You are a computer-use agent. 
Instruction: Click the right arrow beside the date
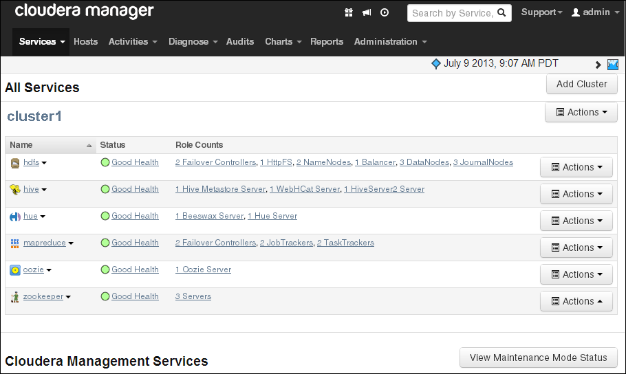[x=598, y=65]
